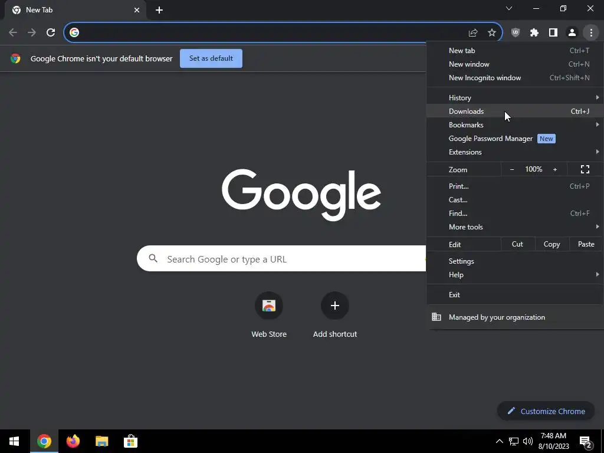Share this page icon in address bar
Viewport: 604px width, 453px height.
[472, 33]
